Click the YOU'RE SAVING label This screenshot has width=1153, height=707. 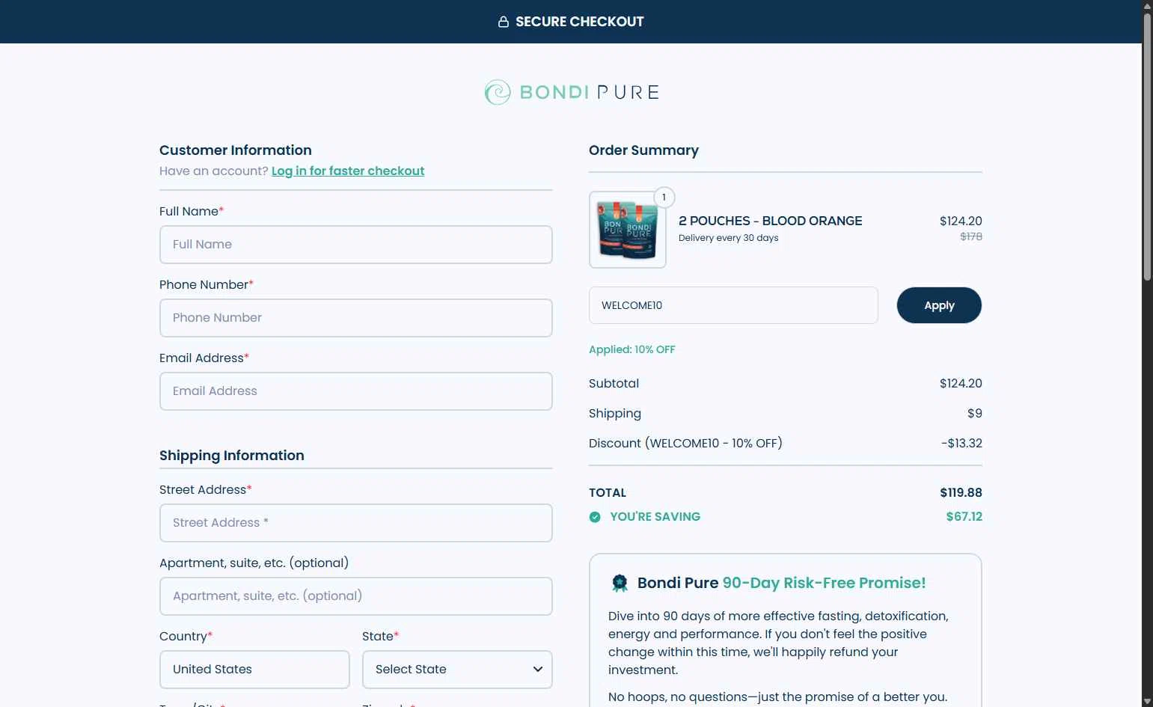point(655,516)
